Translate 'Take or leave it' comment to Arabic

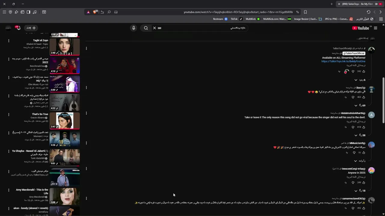click(x=356, y=121)
